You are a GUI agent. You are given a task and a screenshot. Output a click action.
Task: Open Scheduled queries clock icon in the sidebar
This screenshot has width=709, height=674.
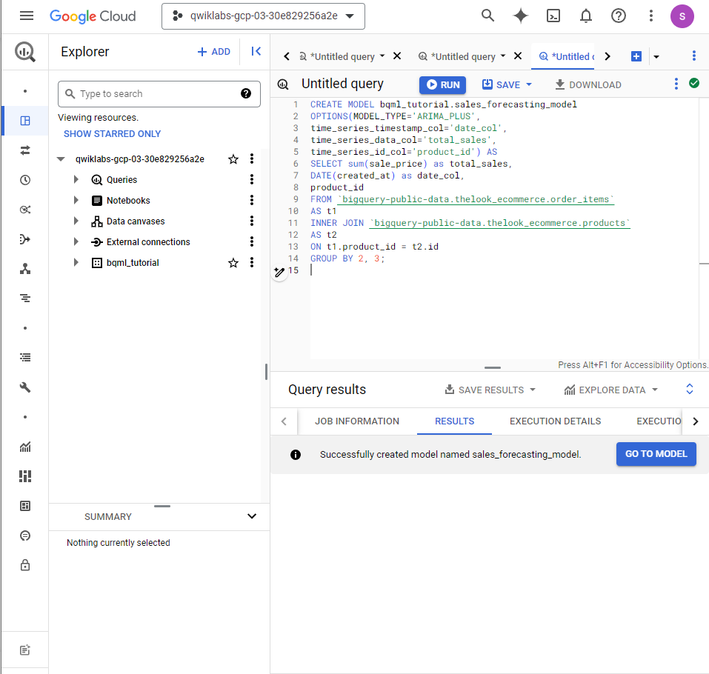[x=25, y=180]
